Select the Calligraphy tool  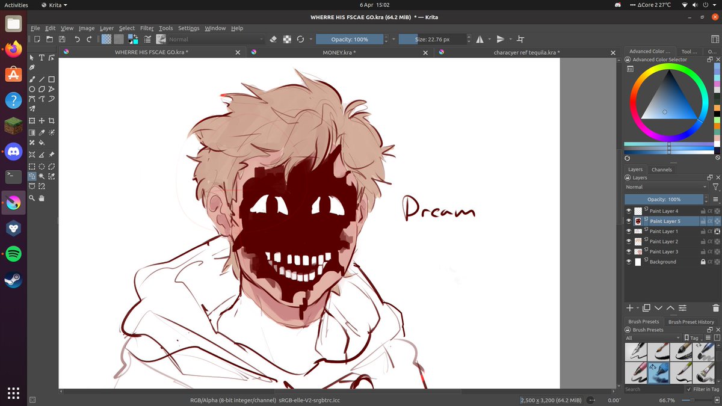(32, 68)
